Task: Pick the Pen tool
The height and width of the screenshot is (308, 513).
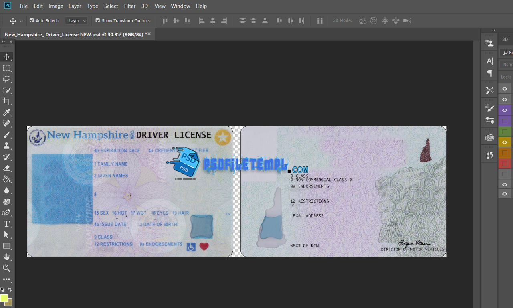Action: [x=6, y=213]
